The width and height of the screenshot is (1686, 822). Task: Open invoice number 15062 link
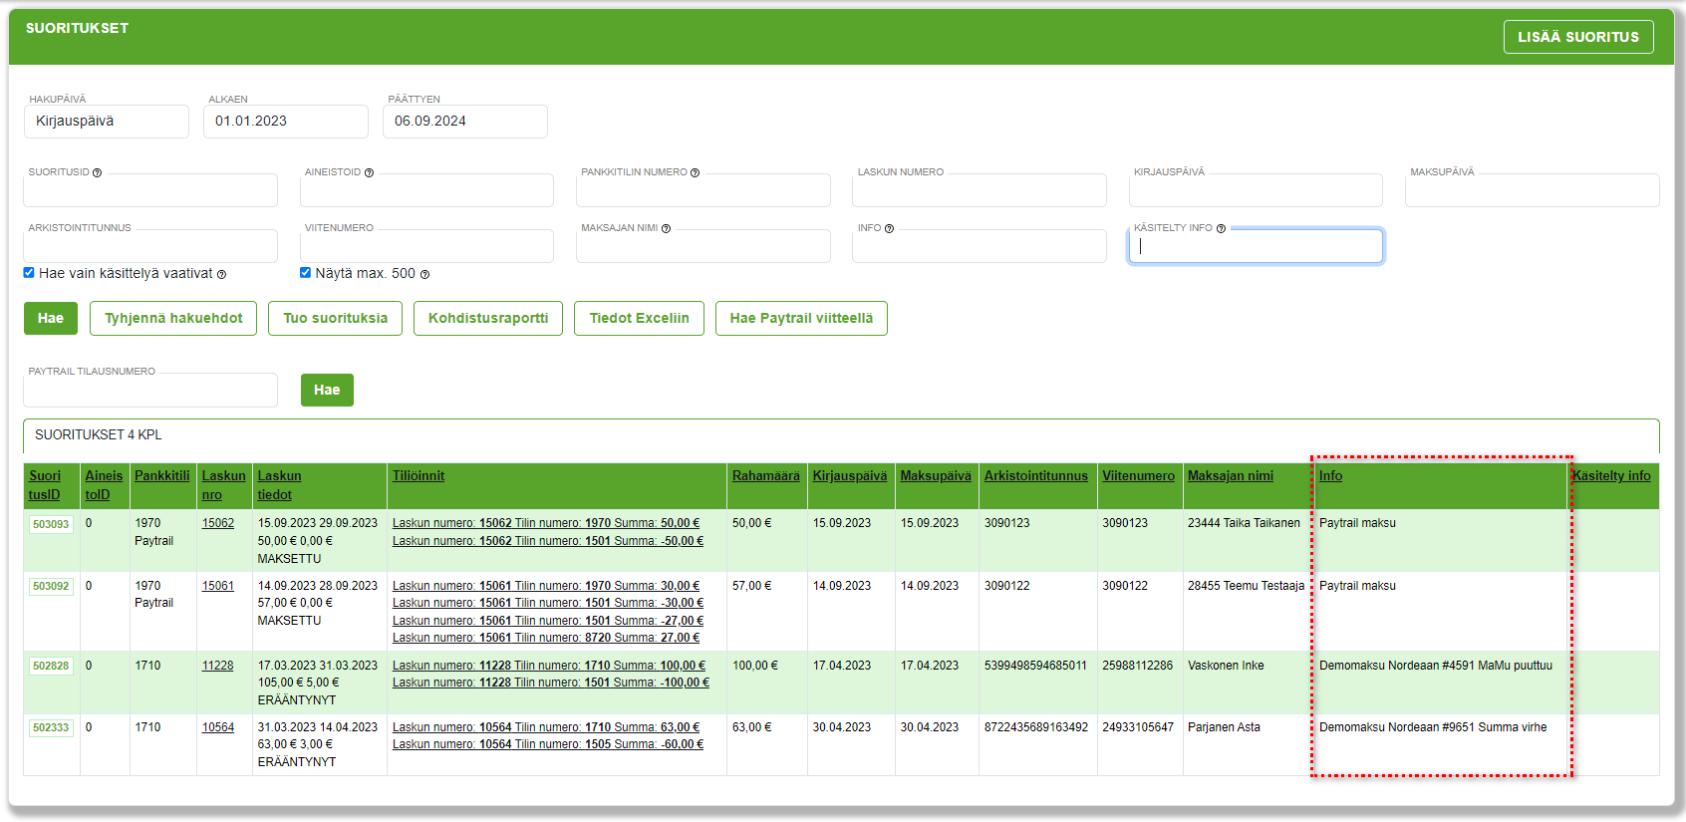coord(218,523)
